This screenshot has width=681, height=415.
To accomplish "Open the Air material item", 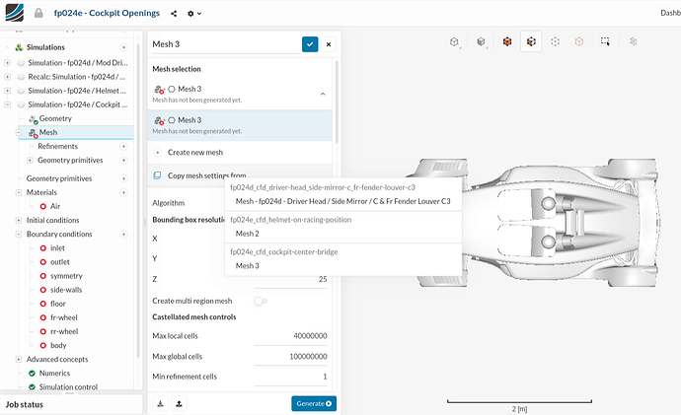I will pos(55,206).
